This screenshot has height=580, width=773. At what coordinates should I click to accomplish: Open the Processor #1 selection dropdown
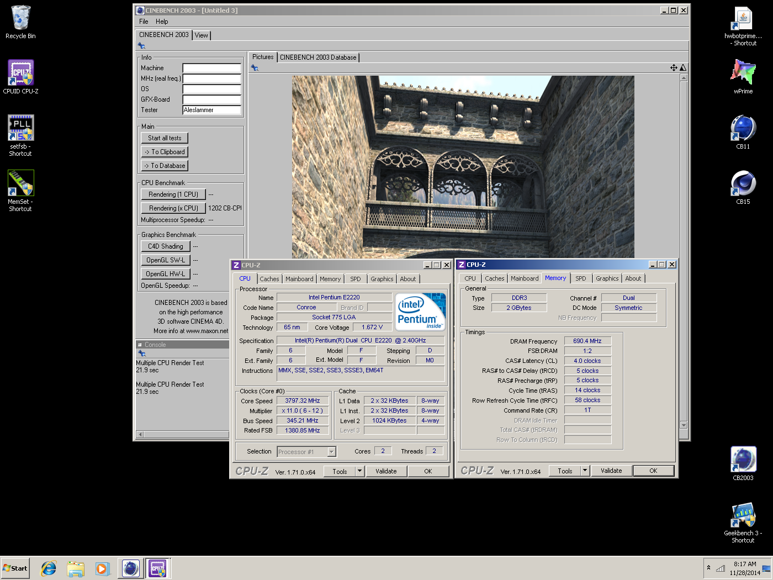coord(306,452)
